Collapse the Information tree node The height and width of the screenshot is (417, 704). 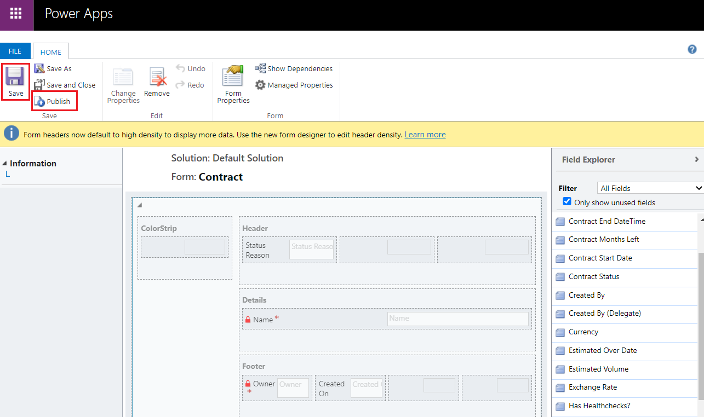pyautogui.click(x=5, y=164)
